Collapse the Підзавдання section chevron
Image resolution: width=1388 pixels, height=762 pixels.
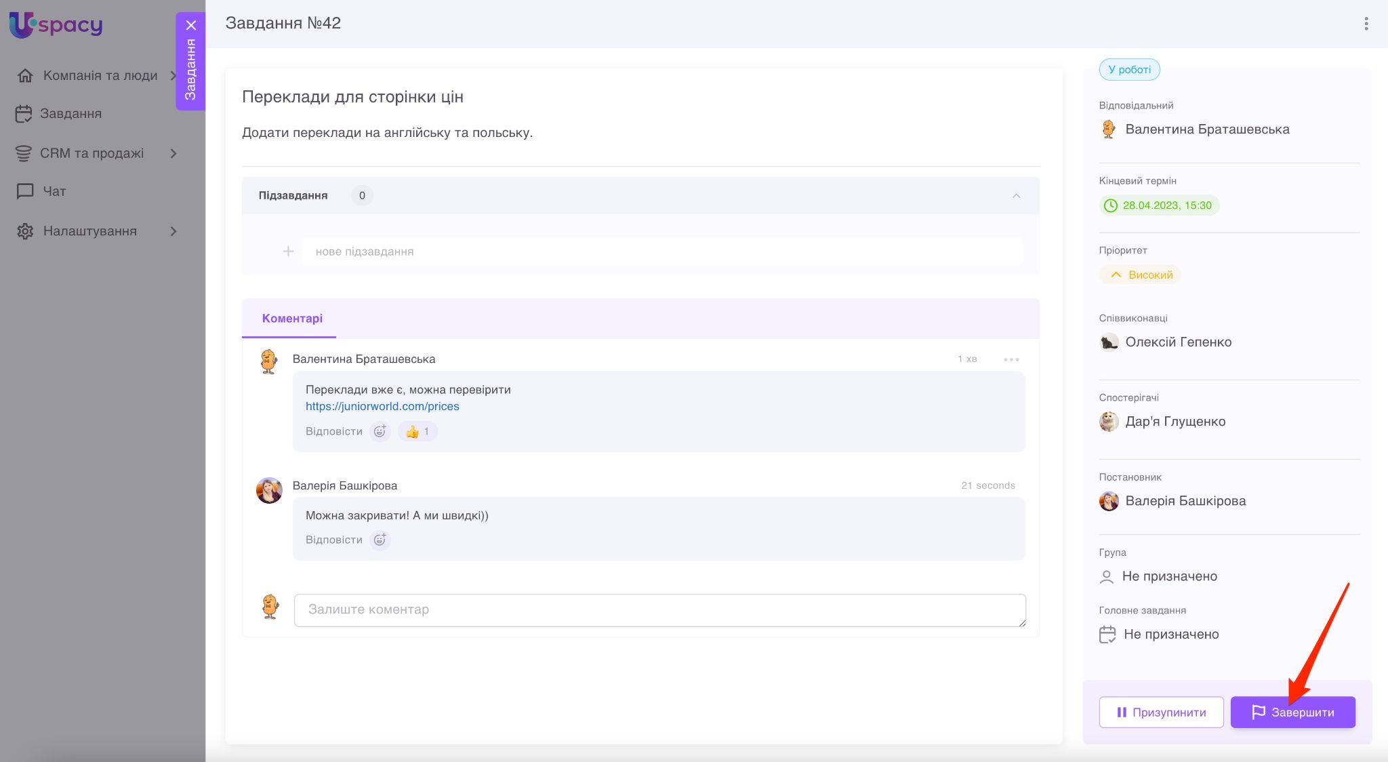[x=1016, y=196]
